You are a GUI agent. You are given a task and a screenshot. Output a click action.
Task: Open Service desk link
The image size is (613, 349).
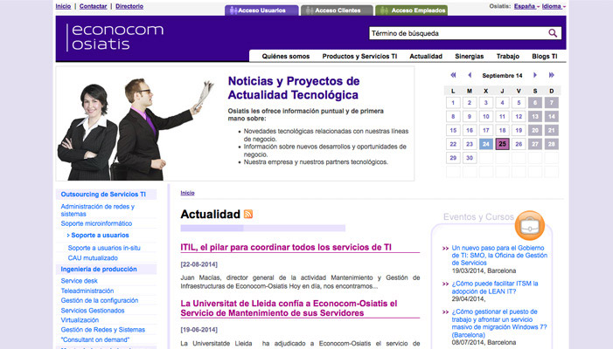tap(79, 281)
